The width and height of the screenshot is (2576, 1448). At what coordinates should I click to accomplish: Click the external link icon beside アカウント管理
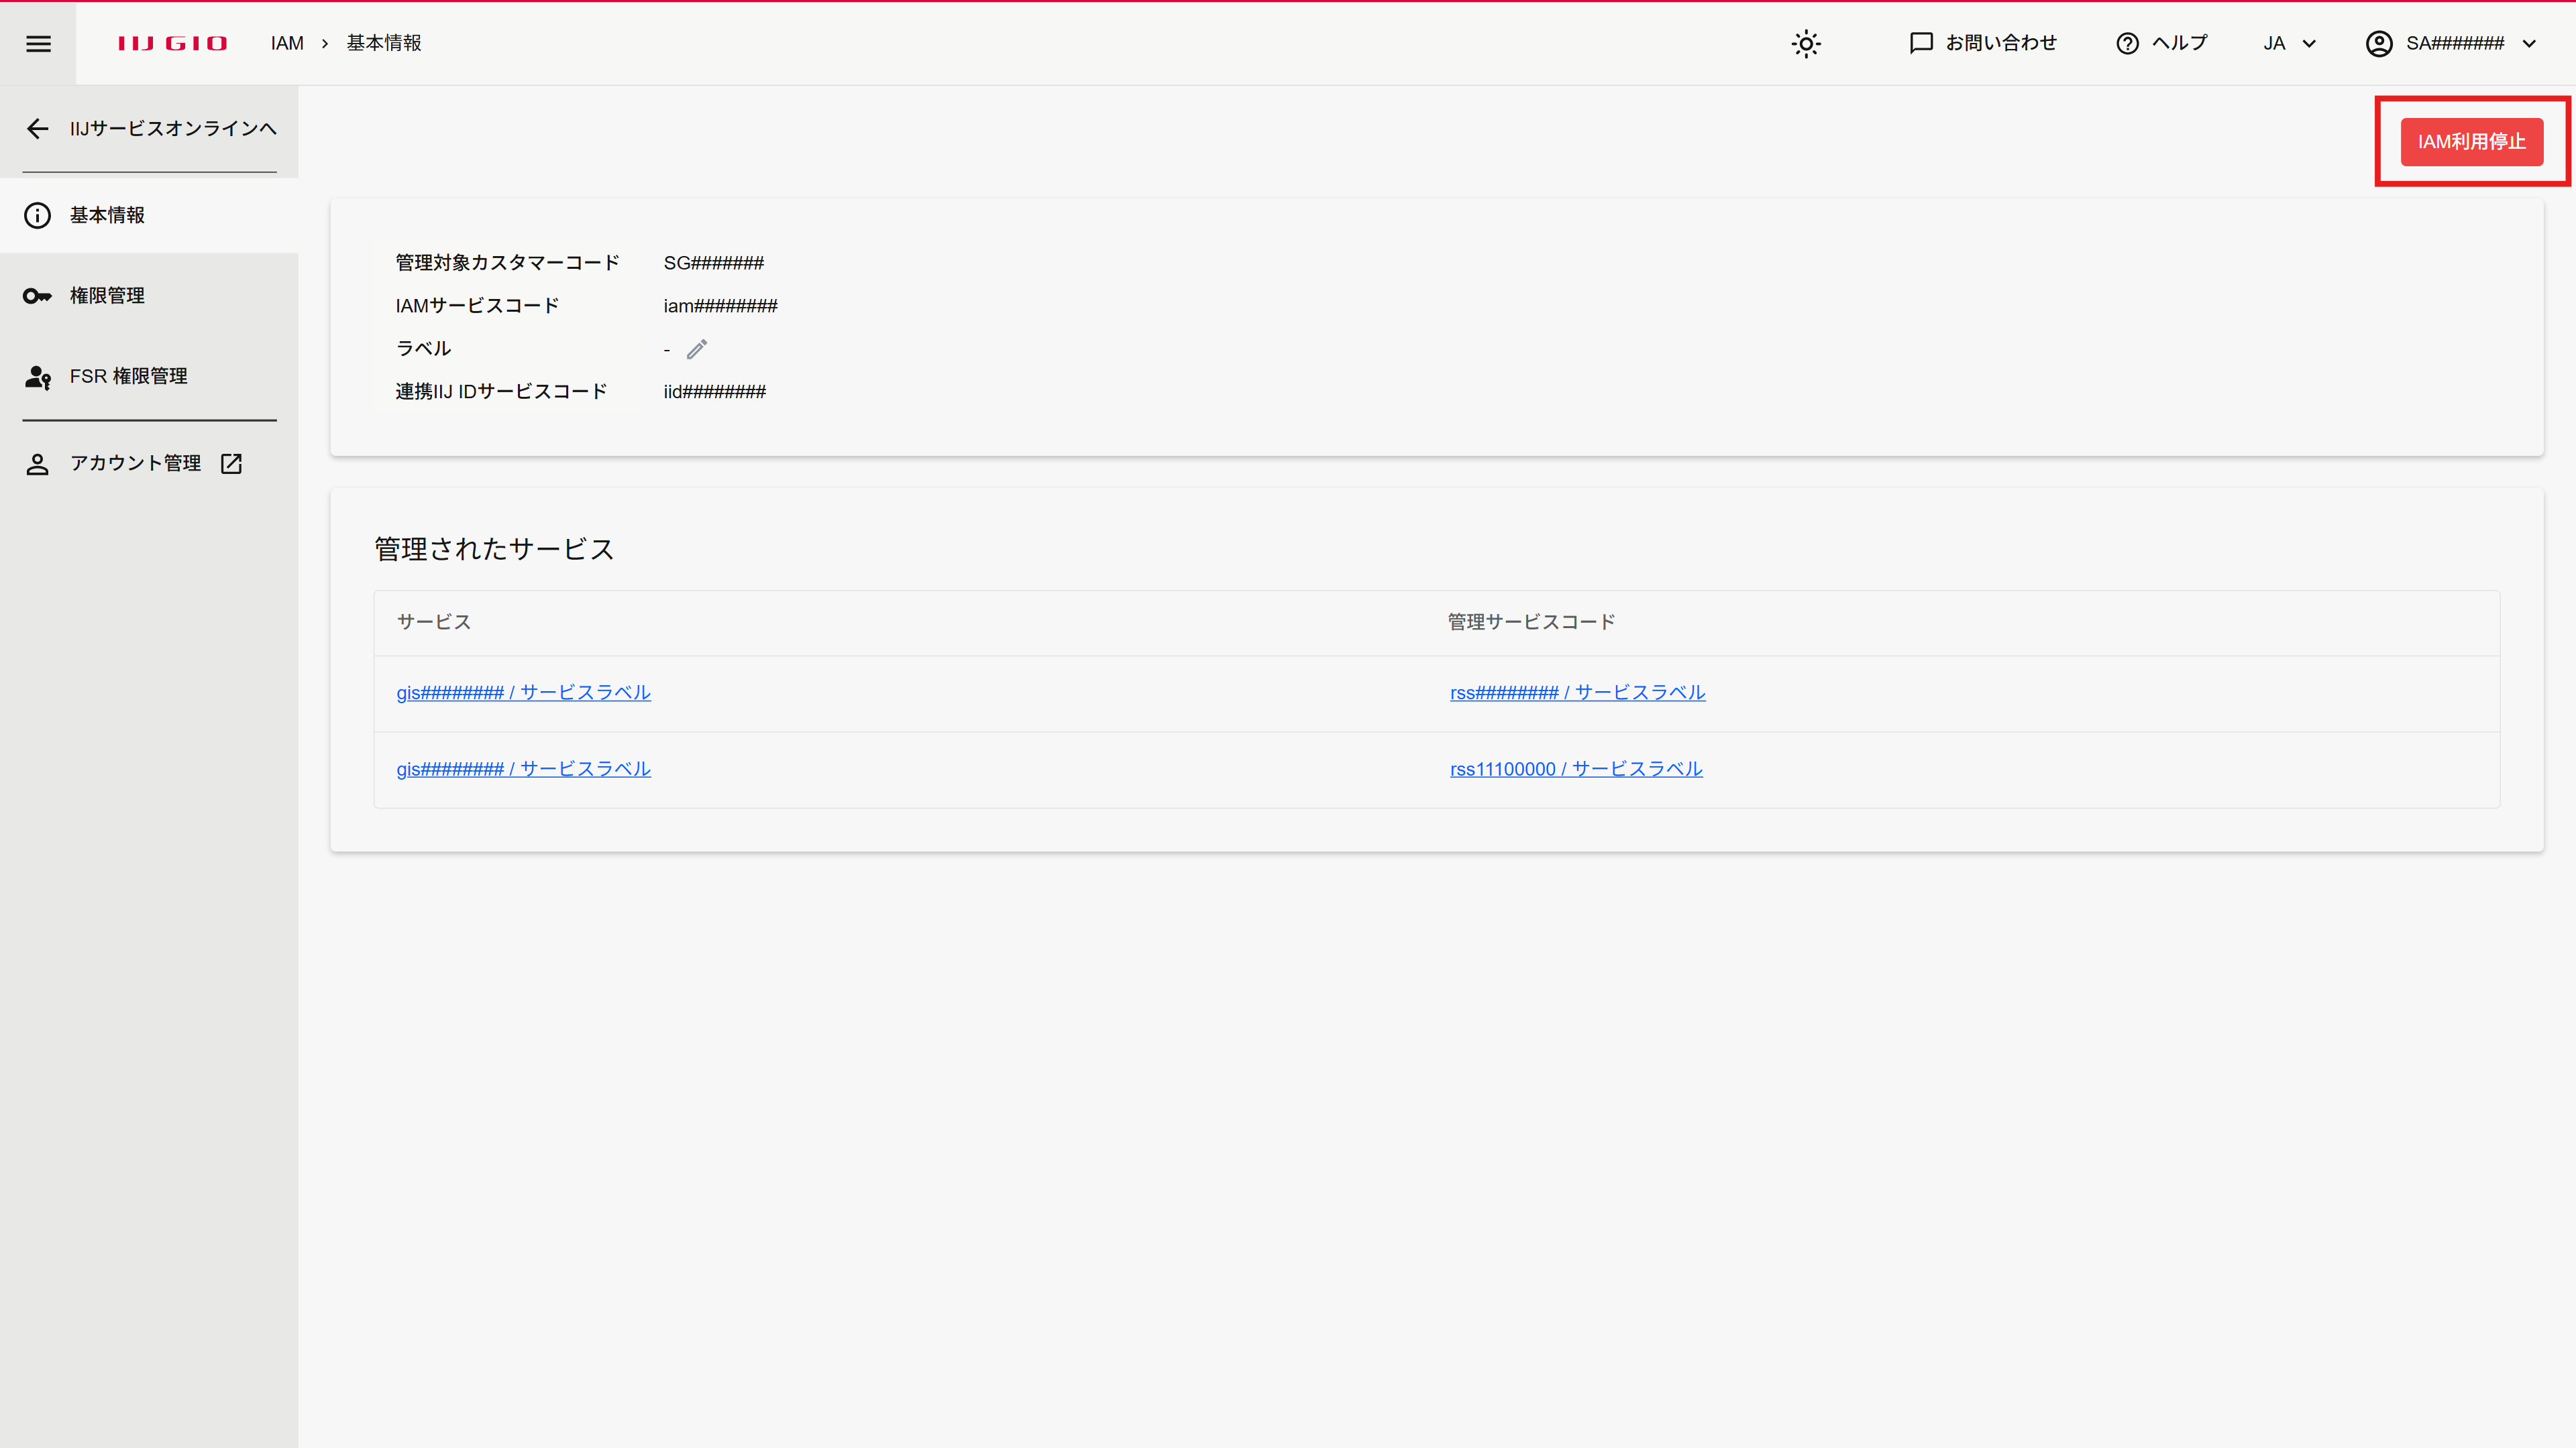point(231,463)
